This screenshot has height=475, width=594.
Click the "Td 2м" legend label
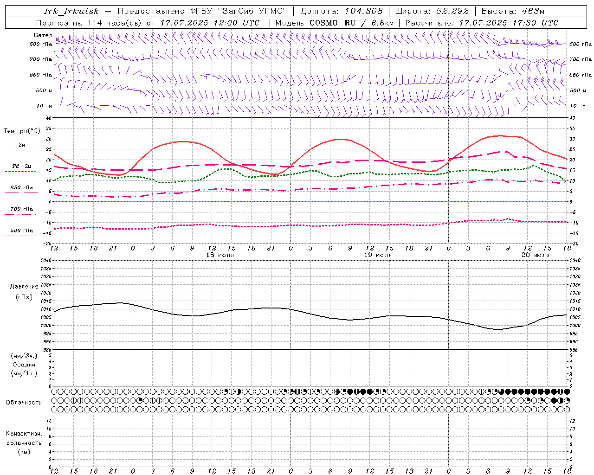tap(22, 166)
